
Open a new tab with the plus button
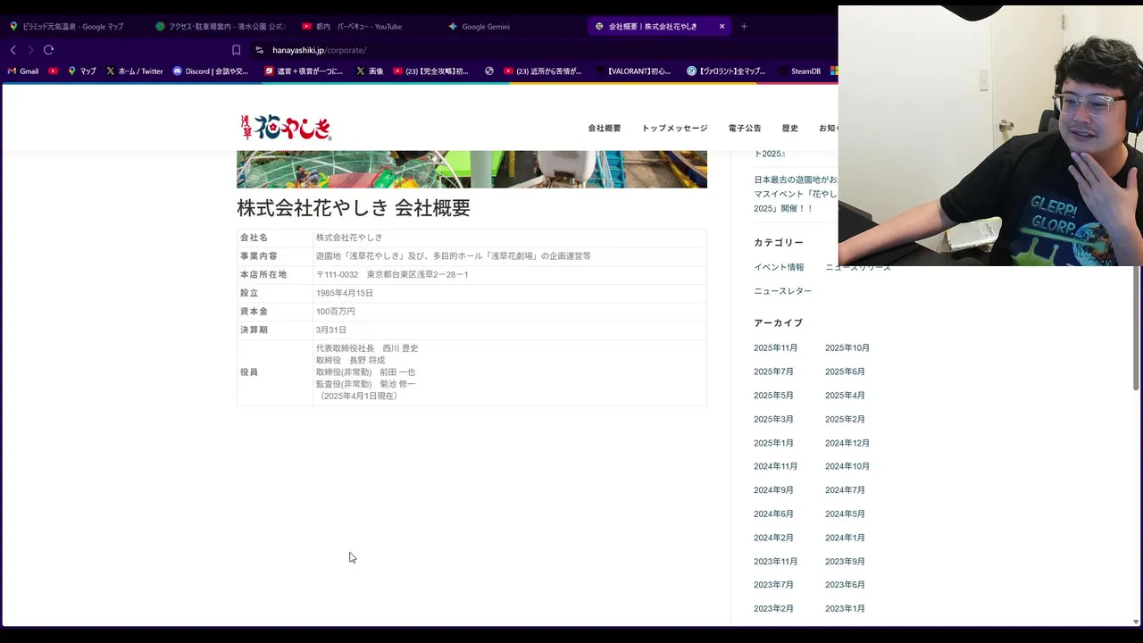tap(744, 27)
